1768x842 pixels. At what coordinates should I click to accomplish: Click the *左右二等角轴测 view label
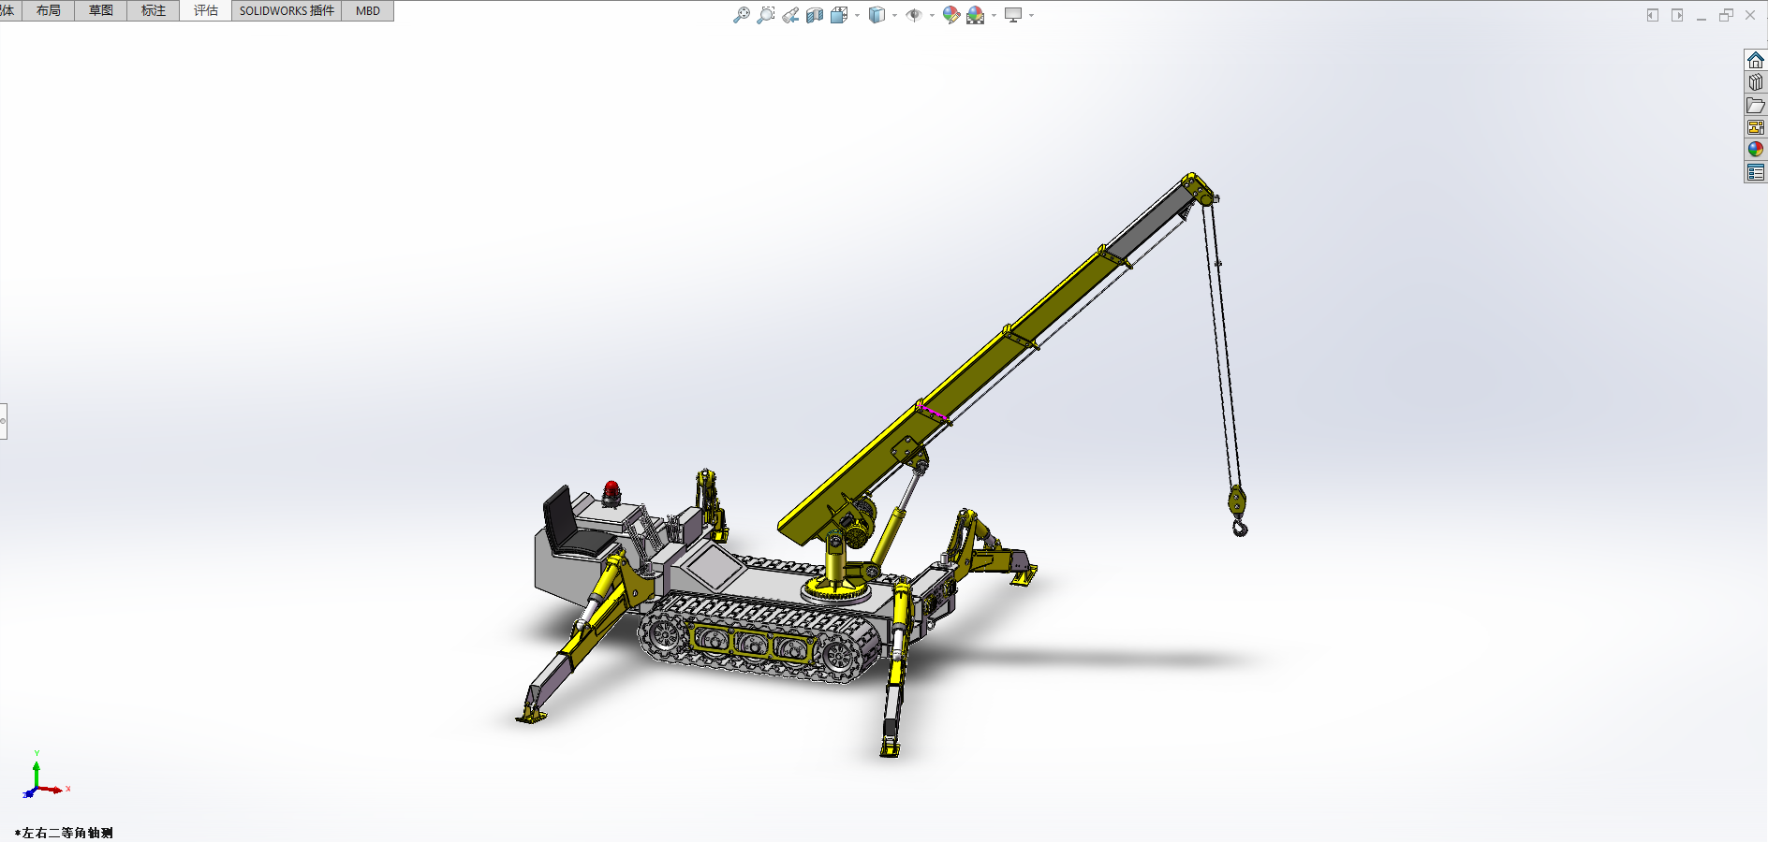coord(64,833)
